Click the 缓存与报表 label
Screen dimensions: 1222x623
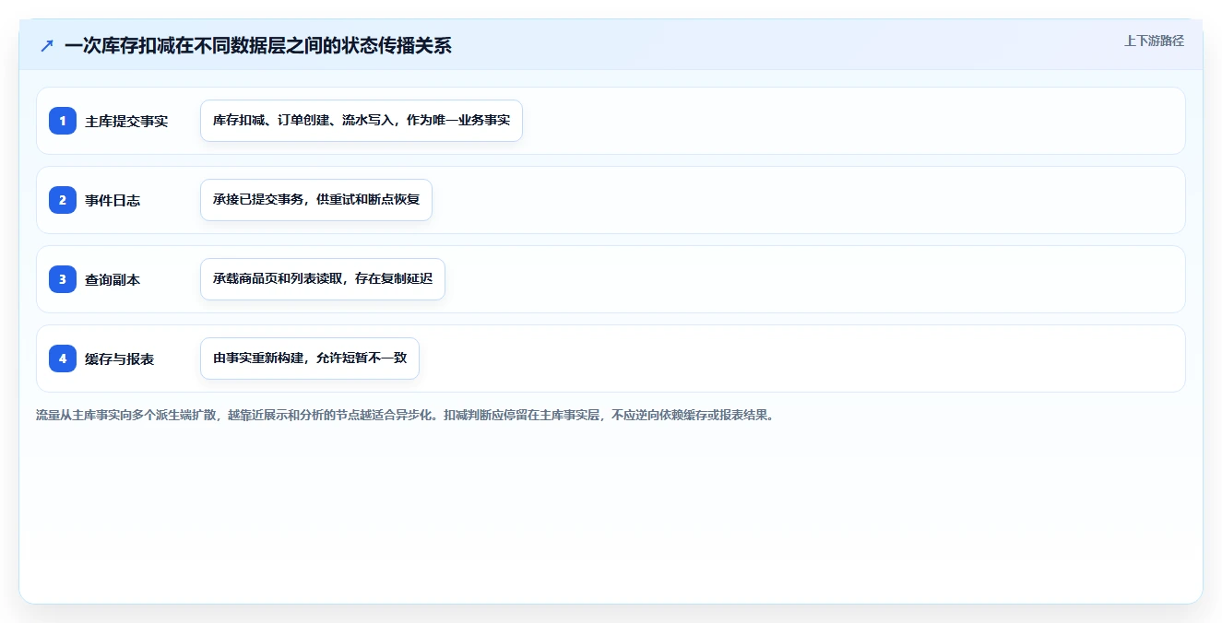point(120,359)
